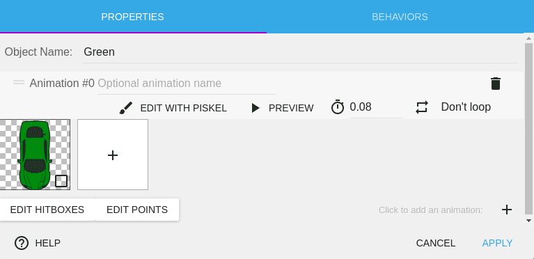The image size is (534, 259).
Task: Select the Properties tab
Action: pos(133,17)
